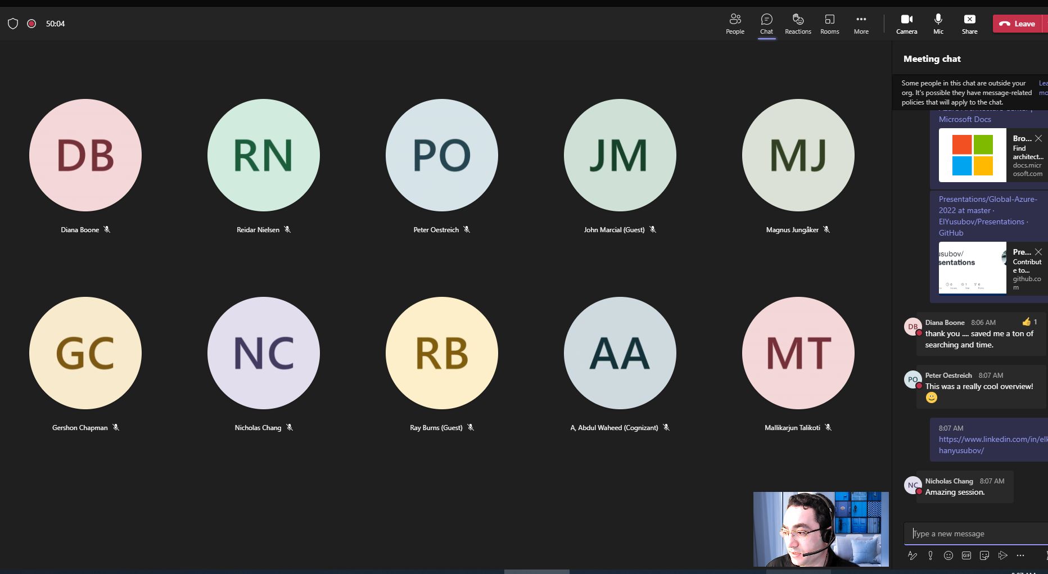This screenshot has width=1048, height=574.
Task: Open the emoji picker
Action: [x=948, y=555]
